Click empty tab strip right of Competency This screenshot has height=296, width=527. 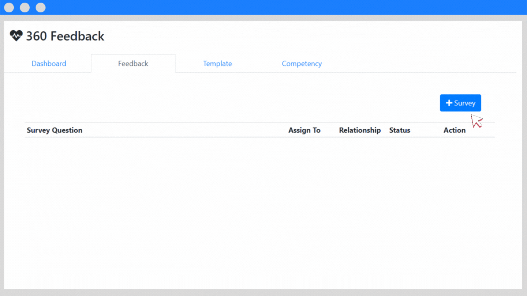point(421,64)
